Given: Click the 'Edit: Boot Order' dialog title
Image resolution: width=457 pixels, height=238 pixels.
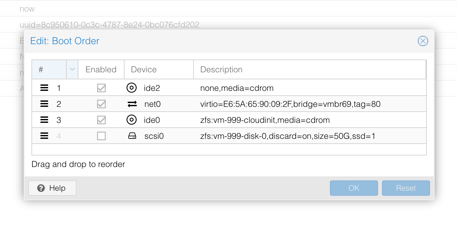Looking at the screenshot, I should point(65,41).
